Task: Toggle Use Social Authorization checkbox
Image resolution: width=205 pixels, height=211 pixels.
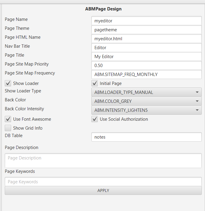Action: tap(95, 119)
